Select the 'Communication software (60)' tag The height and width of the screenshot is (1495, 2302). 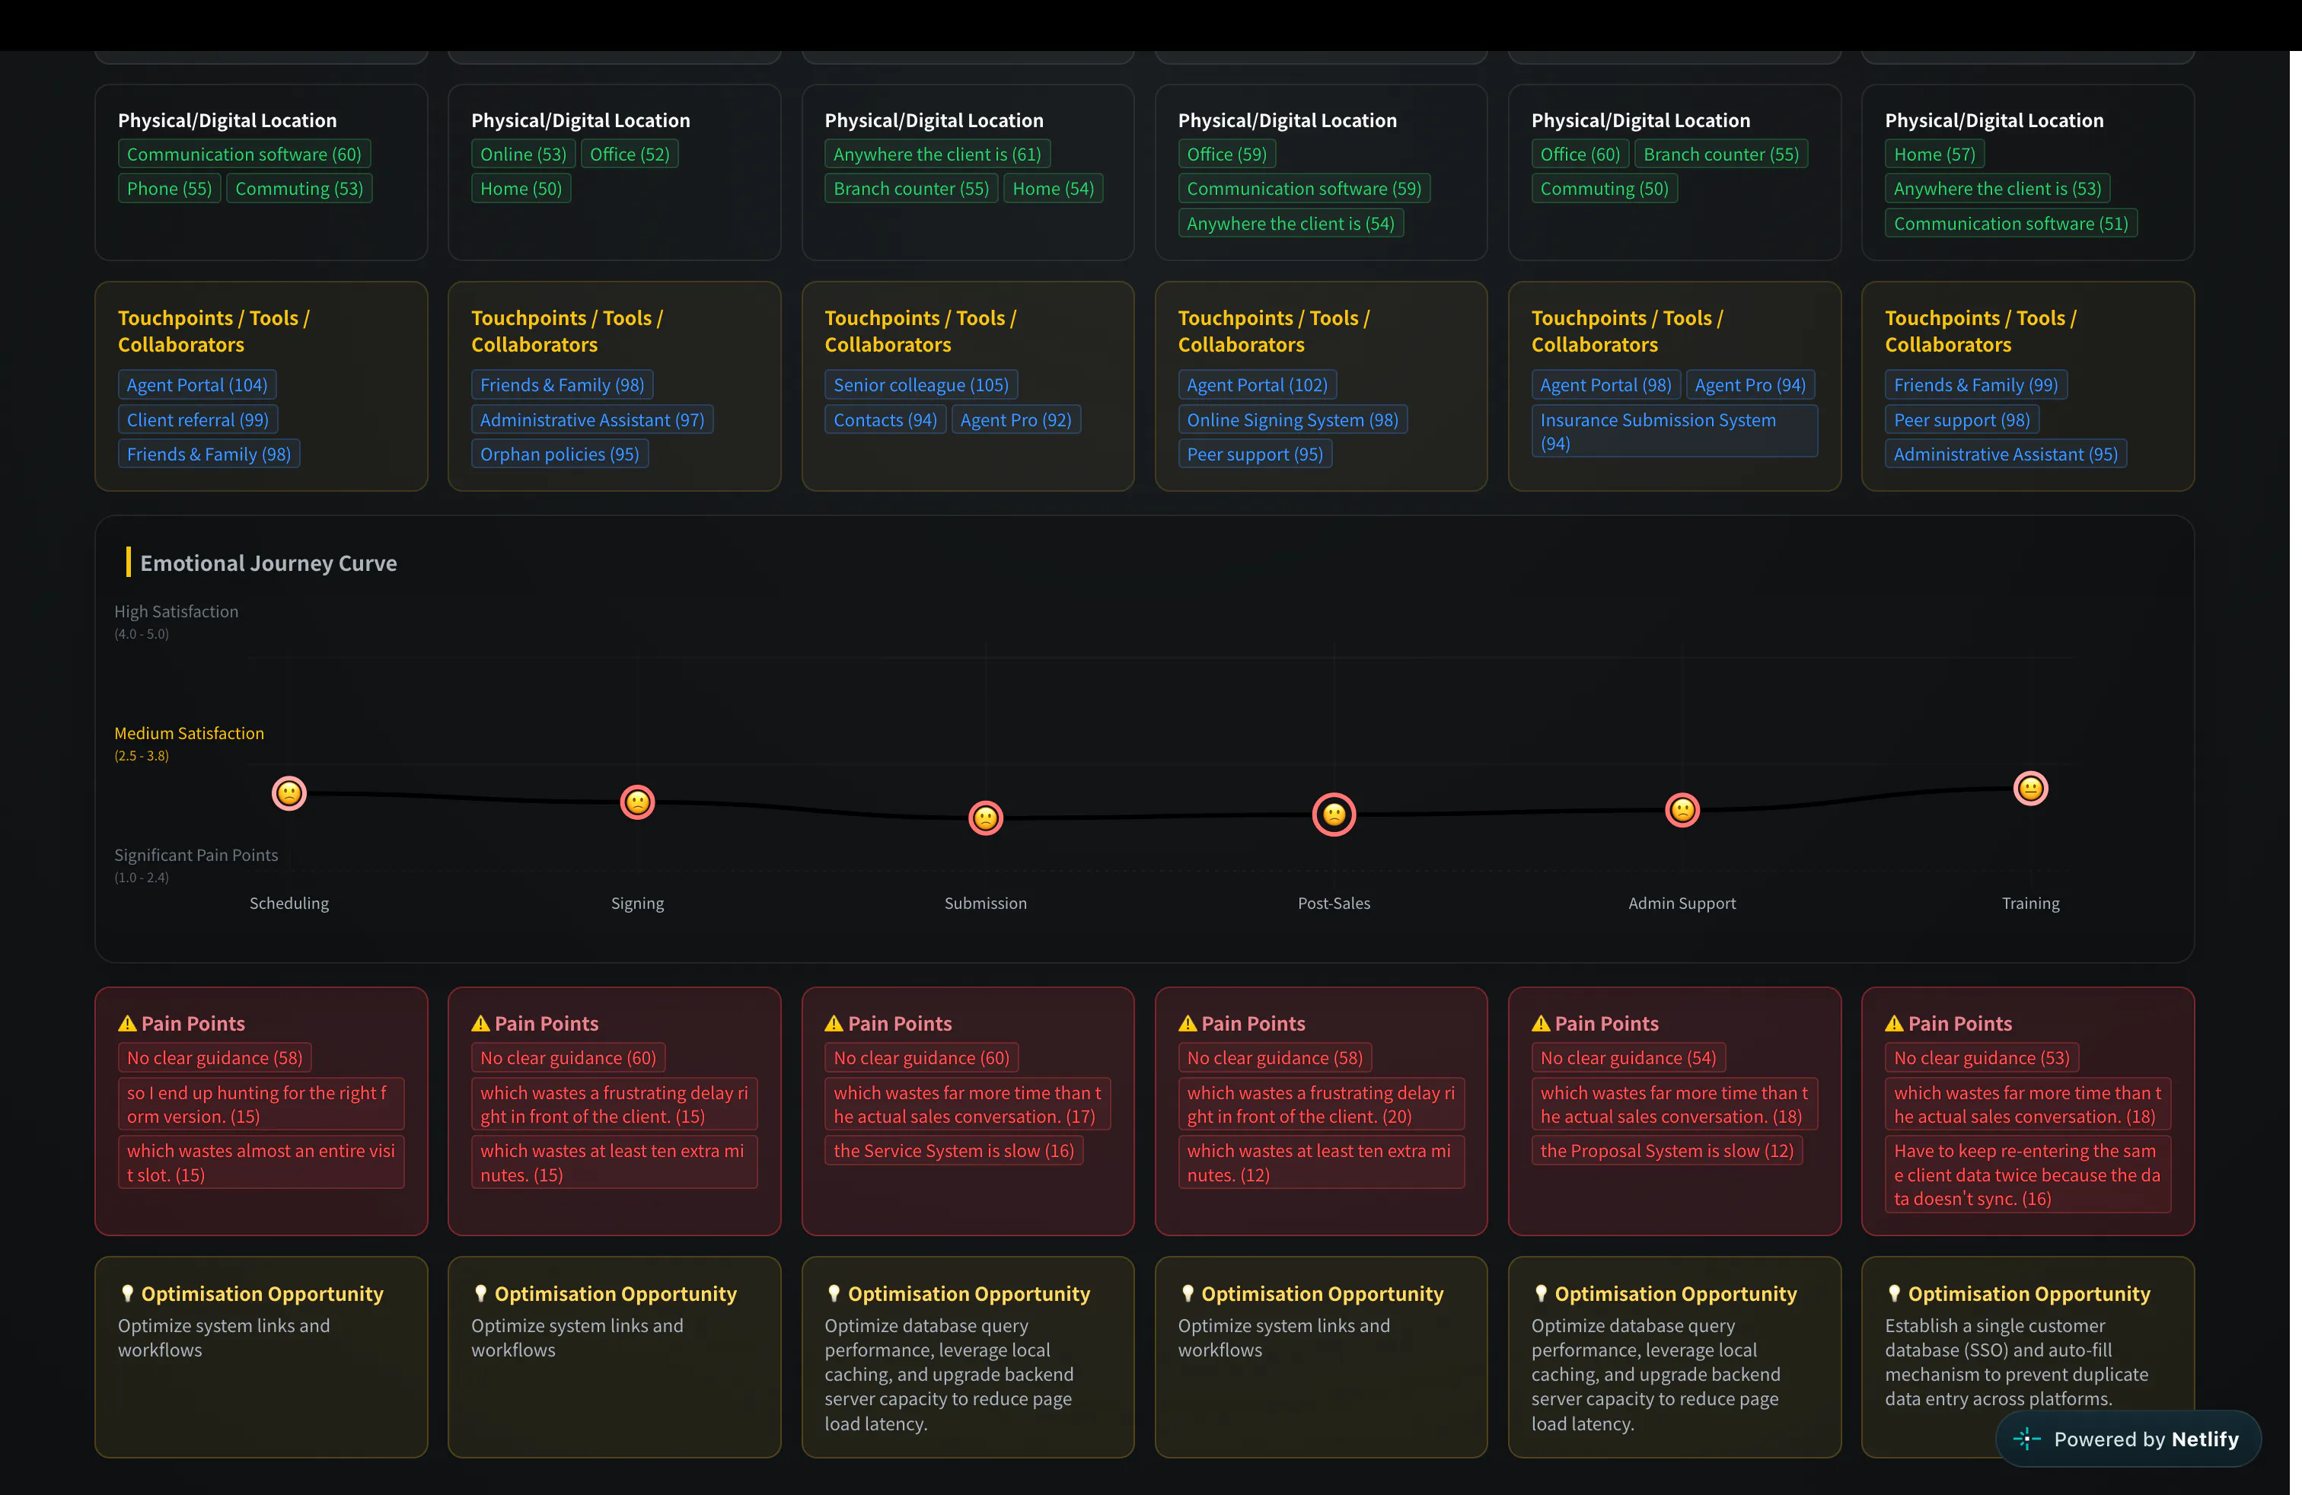point(244,154)
